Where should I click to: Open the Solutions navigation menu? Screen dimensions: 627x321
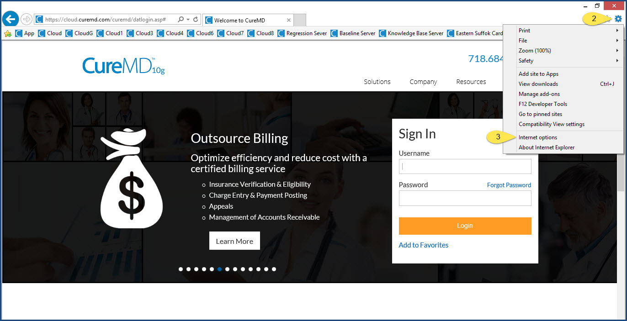377,82
